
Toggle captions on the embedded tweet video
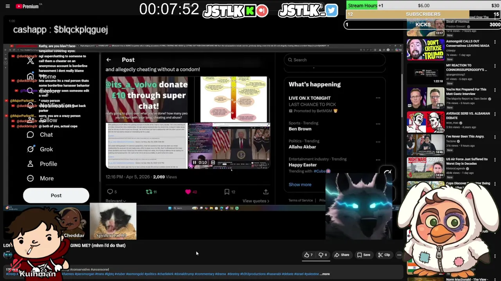(x=213, y=162)
